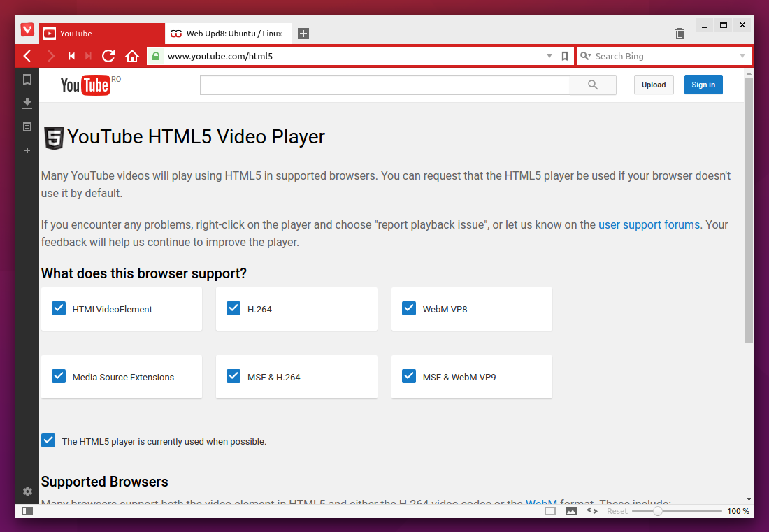
Task: Switch to the Web Upd8 tab
Action: (x=228, y=34)
